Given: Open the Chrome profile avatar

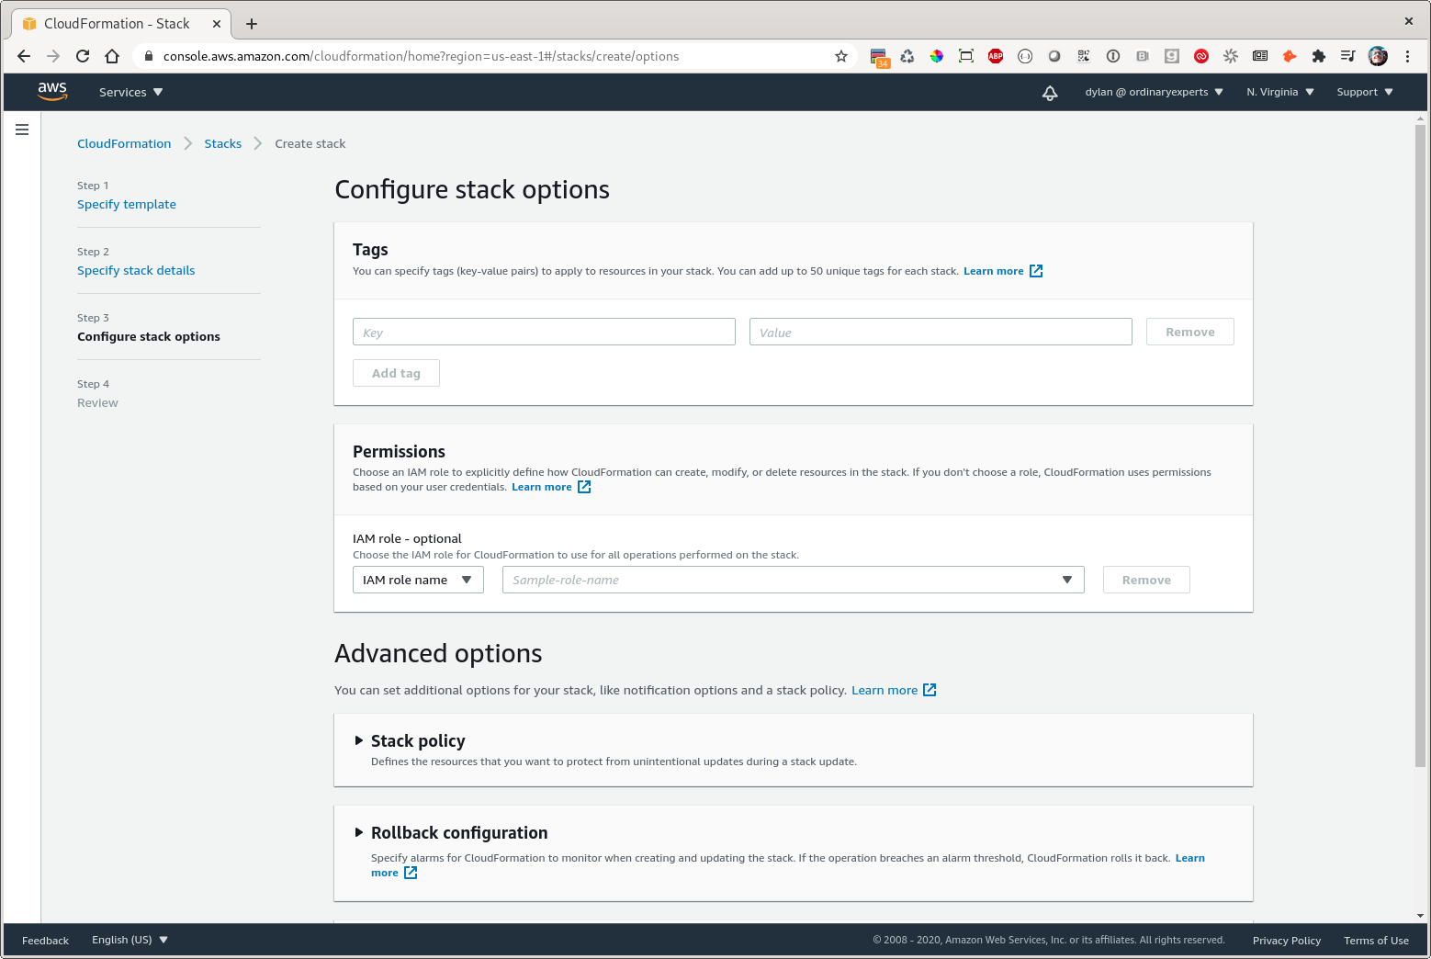Looking at the screenshot, I should pos(1378,56).
